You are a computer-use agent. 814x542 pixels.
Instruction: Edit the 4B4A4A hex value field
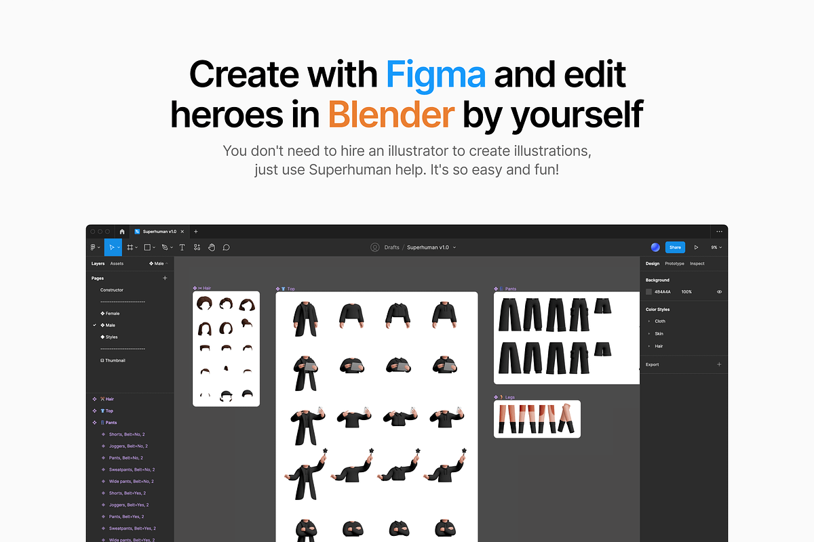click(662, 292)
